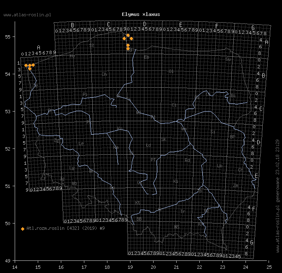Click the 'Wb' city label on the map
Viewport: 282px width, 273px height.
point(74,183)
